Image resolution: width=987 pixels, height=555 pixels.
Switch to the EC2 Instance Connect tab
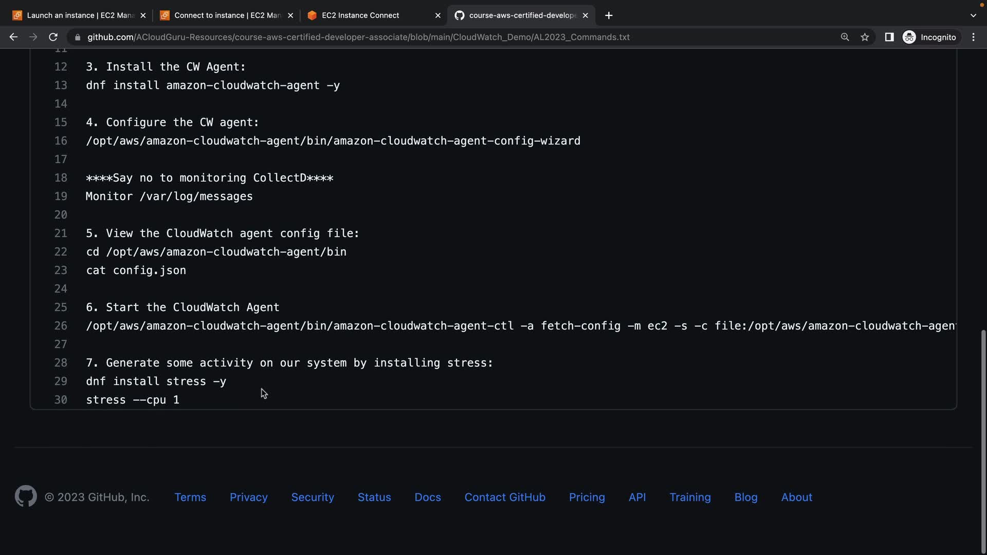coord(360,15)
